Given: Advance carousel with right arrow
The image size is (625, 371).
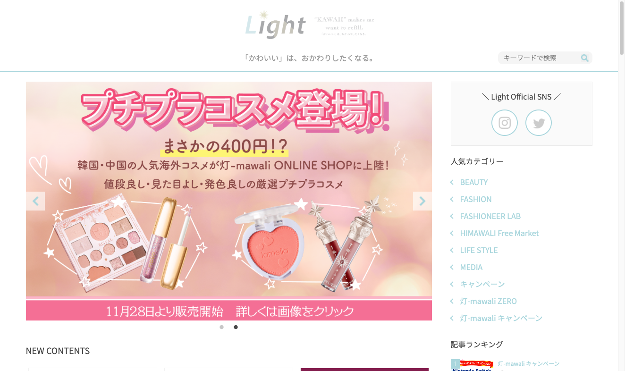Looking at the screenshot, I should [x=422, y=201].
